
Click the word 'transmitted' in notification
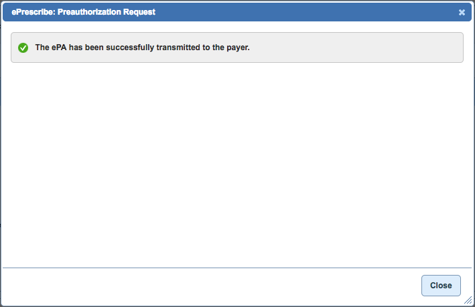(178, 47)
